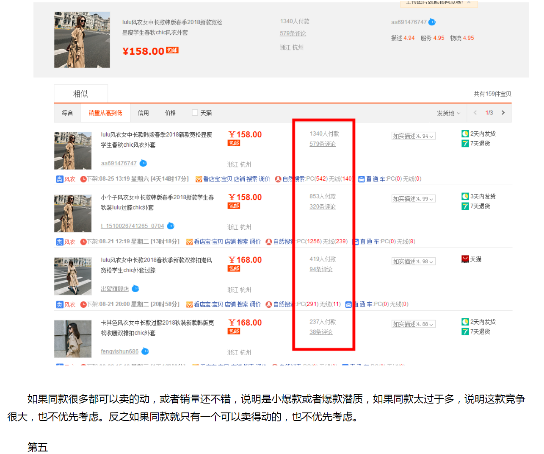Viewport: 544px width, 454px height.
Task: Click the top product header thumbnail
Action: (82, 40)
